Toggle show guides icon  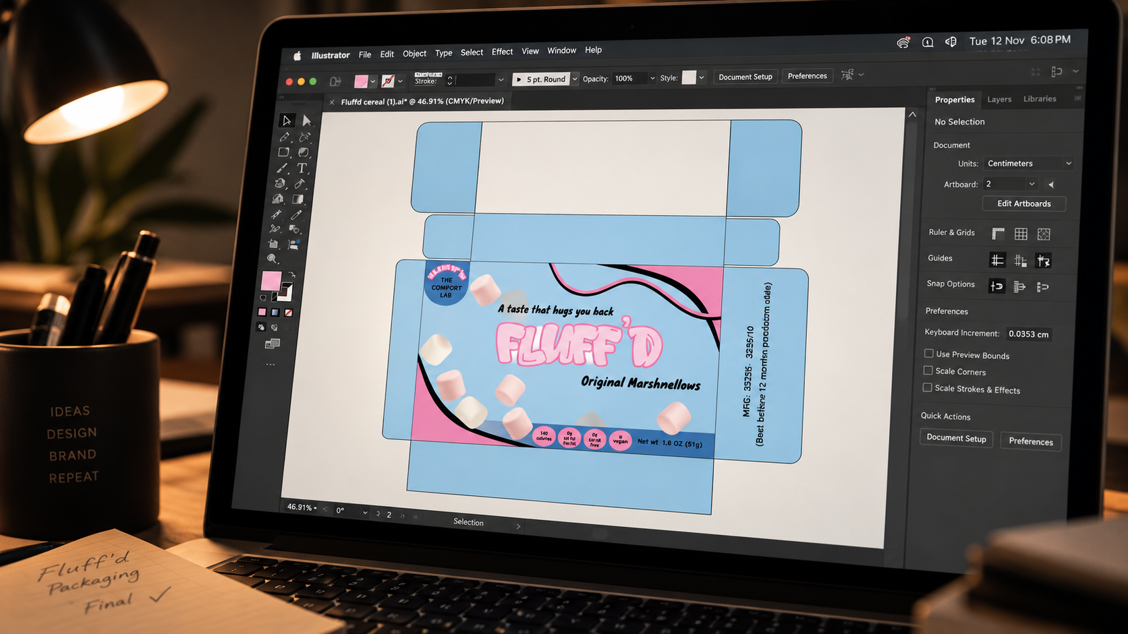pos(997,259)
